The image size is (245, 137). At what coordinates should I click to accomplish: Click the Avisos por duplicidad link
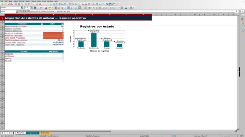14,33
